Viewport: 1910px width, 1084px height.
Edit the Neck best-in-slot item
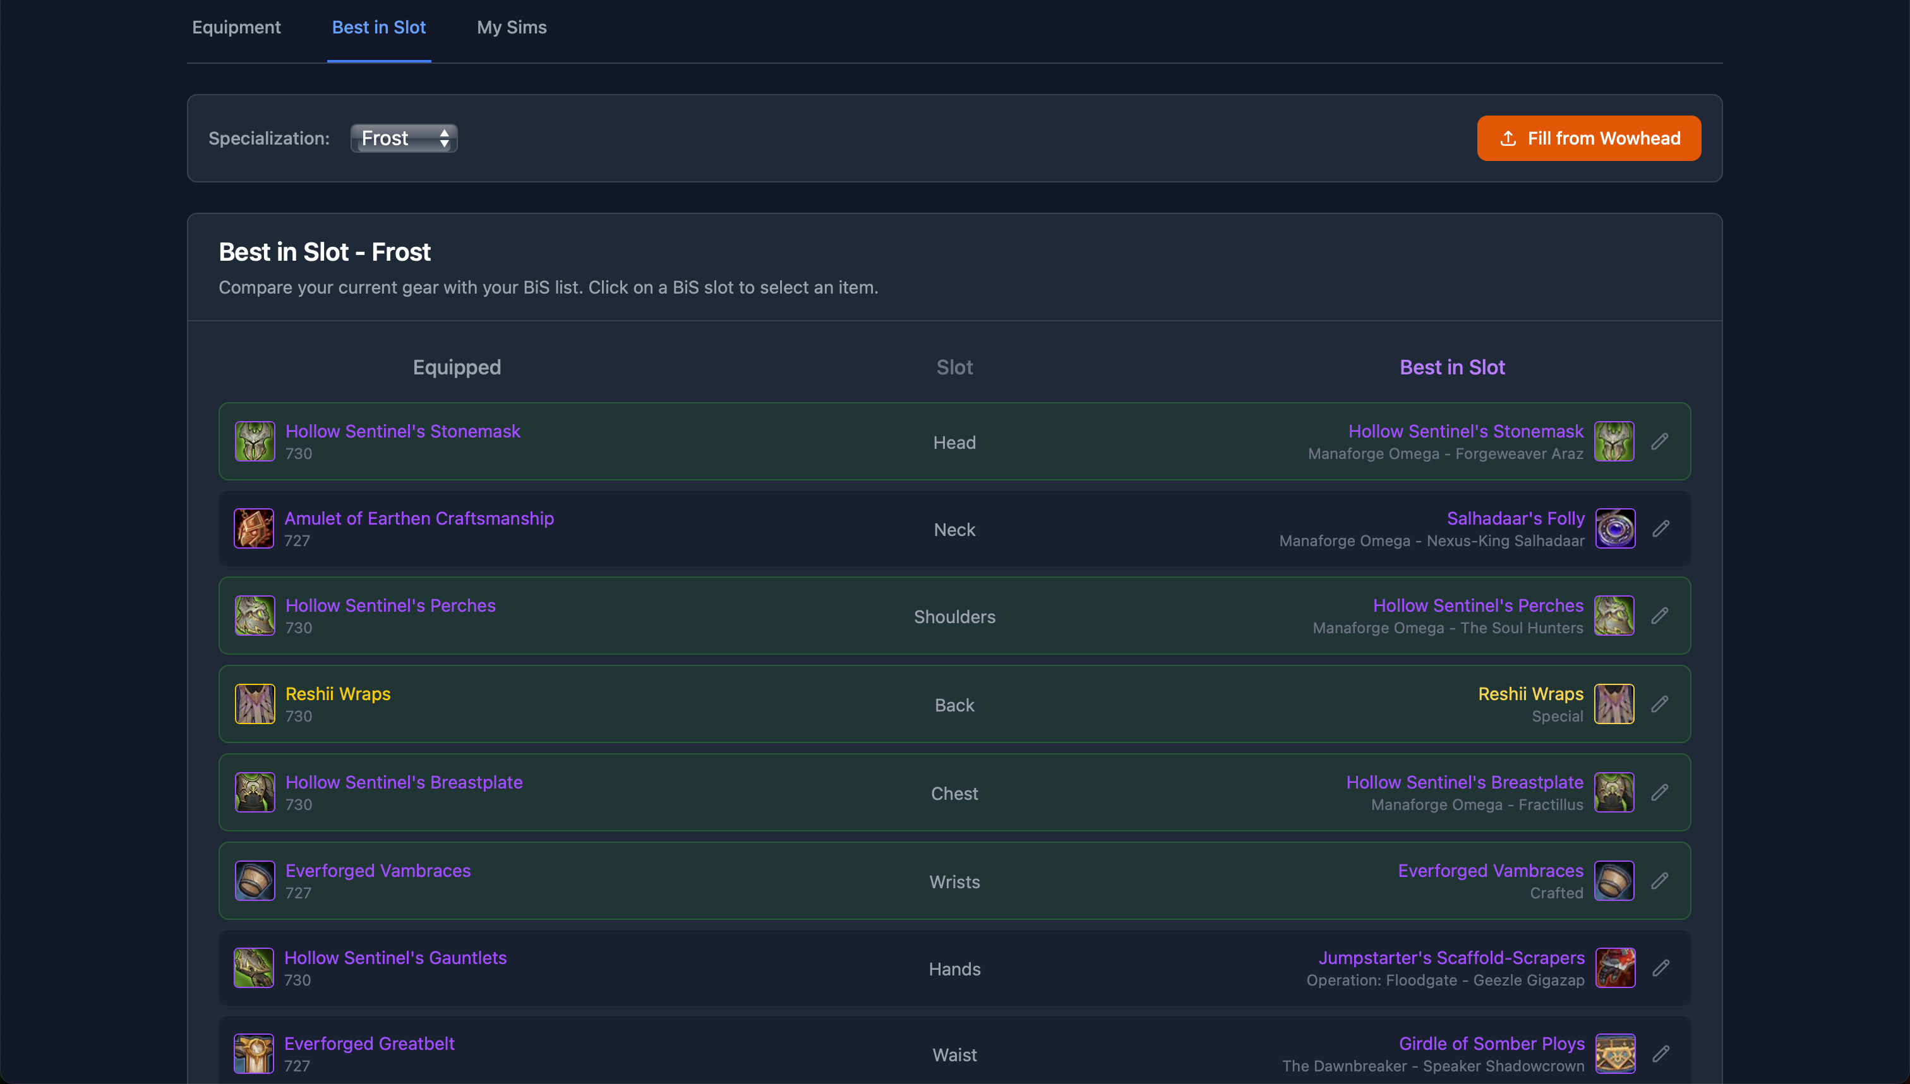point(1661,528)
